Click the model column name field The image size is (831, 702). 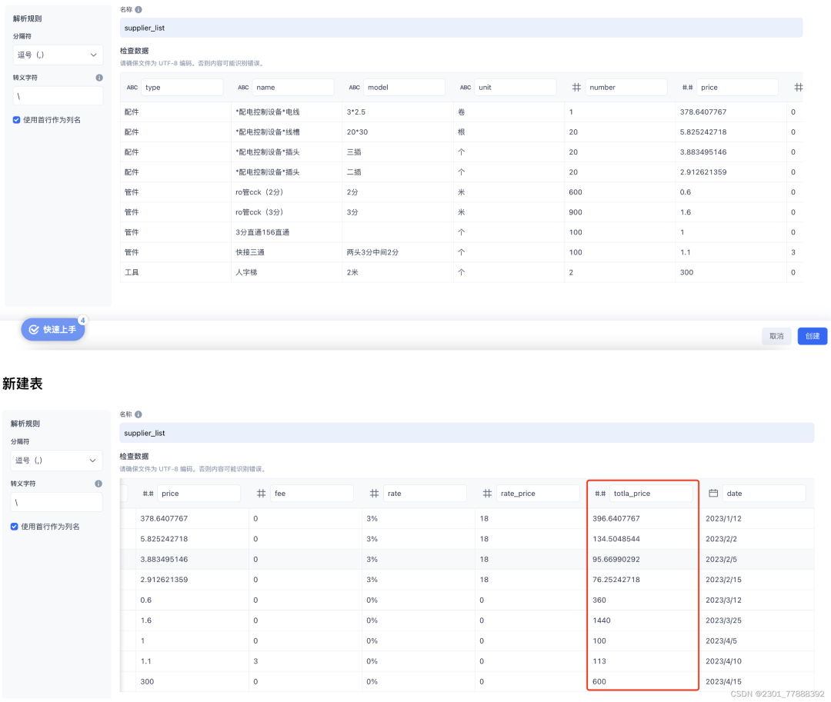(404, 88)
